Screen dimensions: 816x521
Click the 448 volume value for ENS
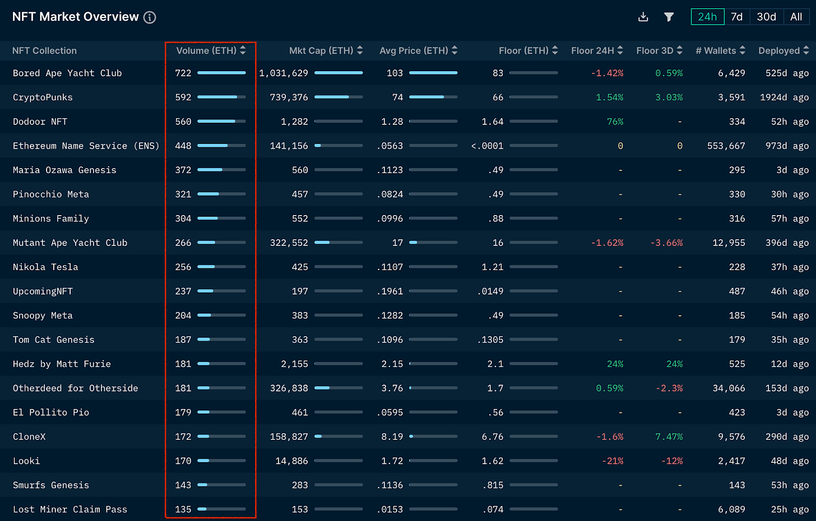click(x=183, y=146)
